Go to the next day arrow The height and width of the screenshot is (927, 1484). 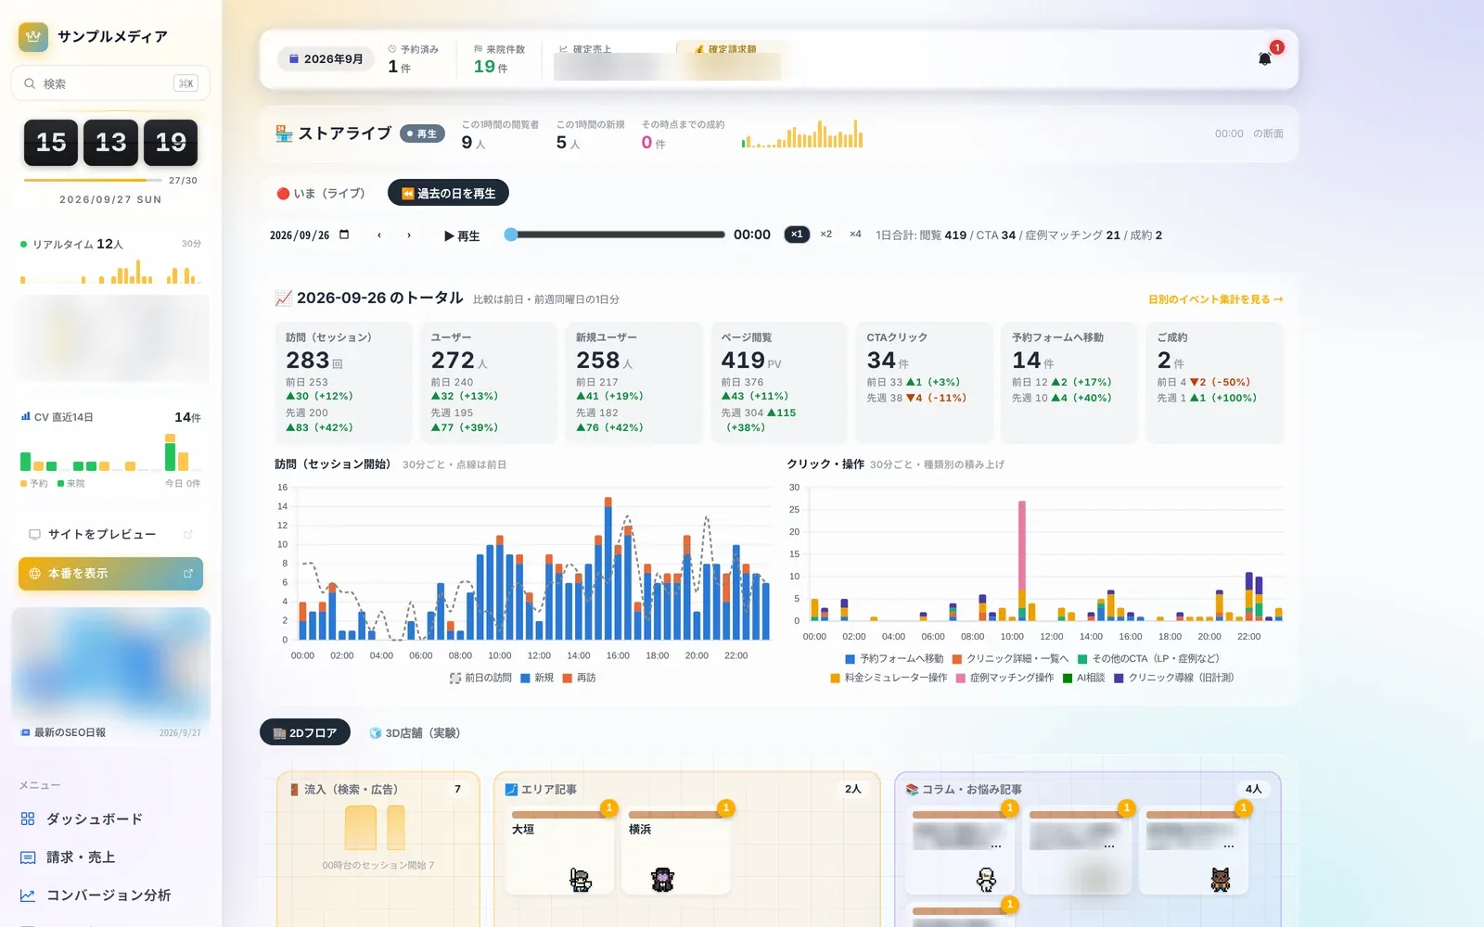click(x=409, y=235)
